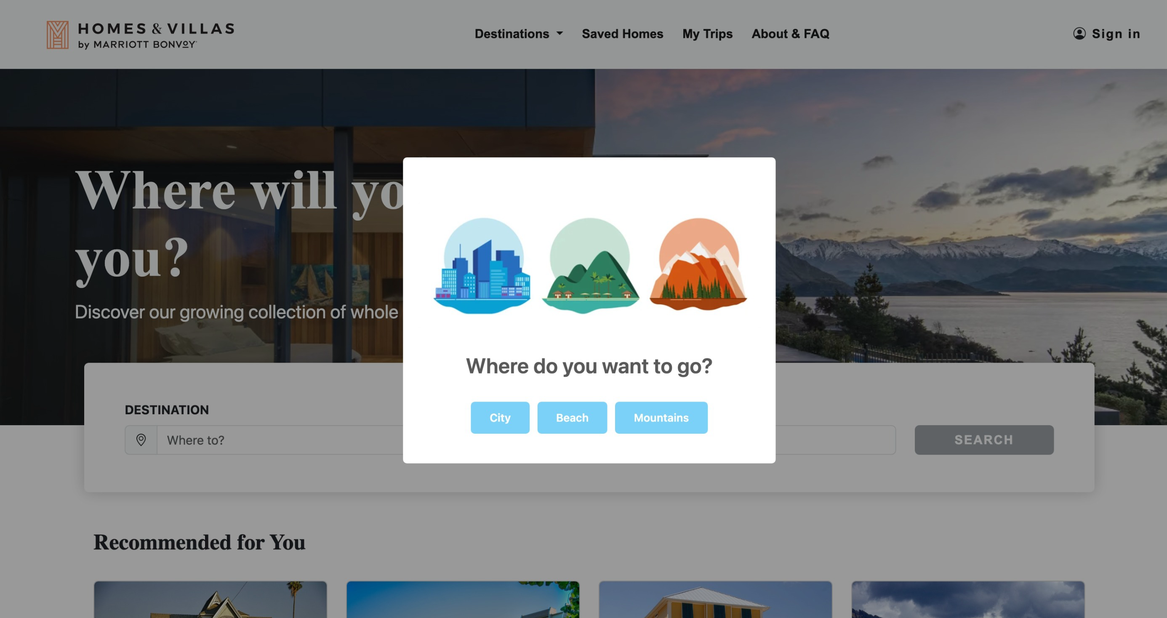Go to My Trips
The width and height of the screenshot is (1167, 618).
click(x=707, y=34)
